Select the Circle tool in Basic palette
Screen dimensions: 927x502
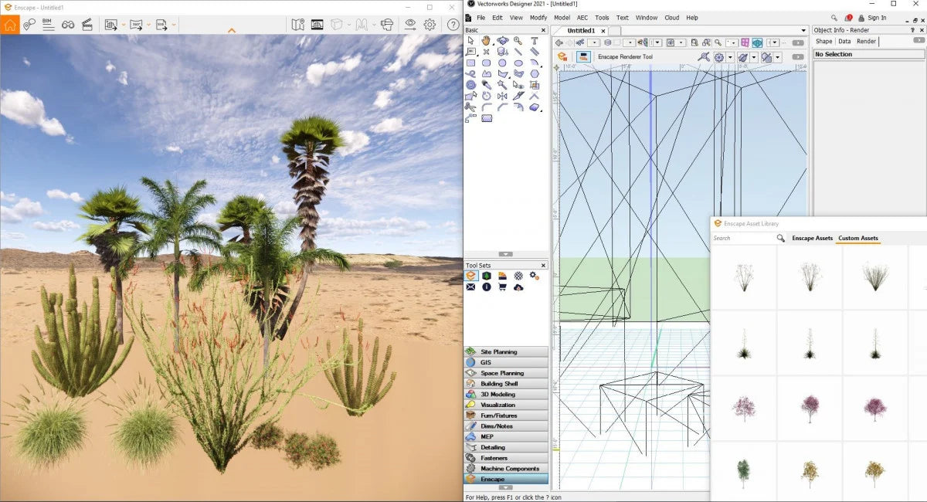[502, 63]
